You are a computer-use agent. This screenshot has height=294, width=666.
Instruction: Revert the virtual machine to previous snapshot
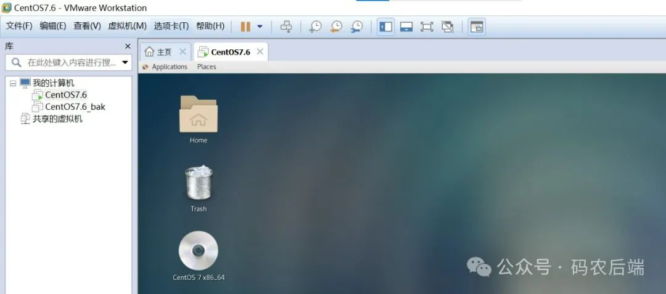point(336,27)
